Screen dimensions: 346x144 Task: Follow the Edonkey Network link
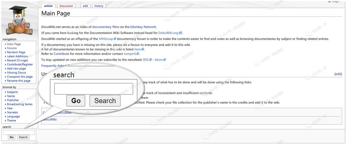(143, 27)
